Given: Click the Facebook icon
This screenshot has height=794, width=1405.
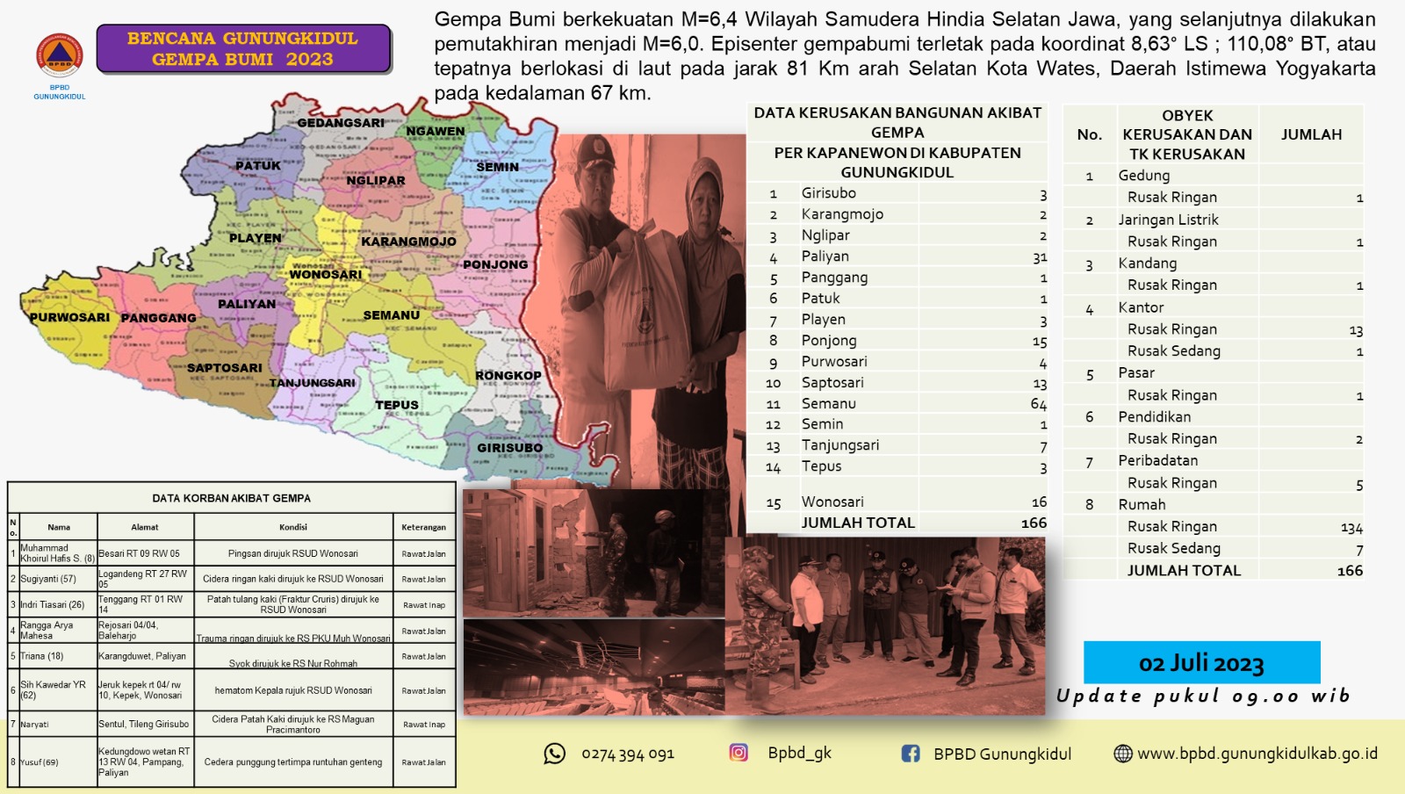Looking at the screenshot, I should click(x=911, y=754).
